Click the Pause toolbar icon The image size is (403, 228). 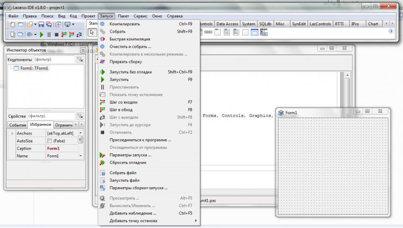pyautogui.click(x=49, y=34)
